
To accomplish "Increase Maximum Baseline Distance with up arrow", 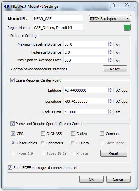I will coord(111,43).
